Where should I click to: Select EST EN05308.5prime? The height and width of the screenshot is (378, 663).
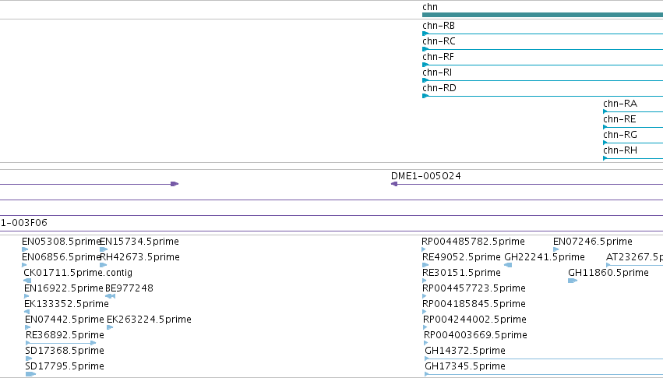click(x=61, y=242)
